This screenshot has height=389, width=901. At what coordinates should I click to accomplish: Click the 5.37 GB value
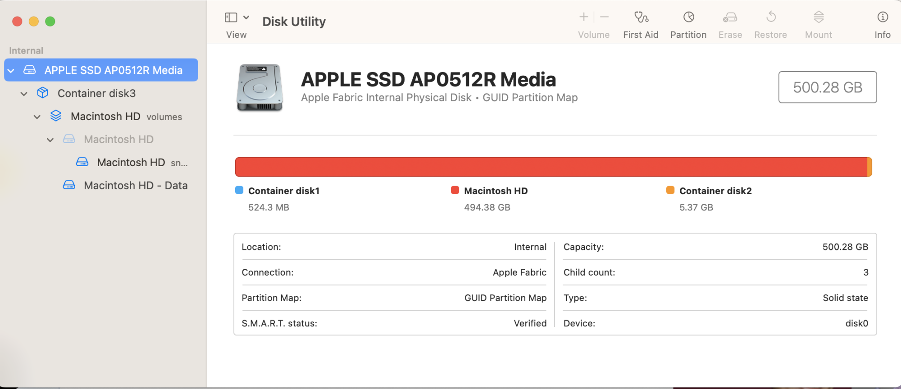[x=696, y=208]
